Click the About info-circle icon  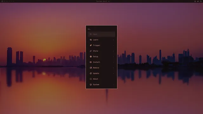click(x=91, y=79)
